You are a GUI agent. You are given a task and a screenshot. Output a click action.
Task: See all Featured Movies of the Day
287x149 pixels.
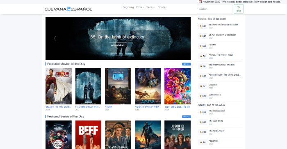coord(186,64)
